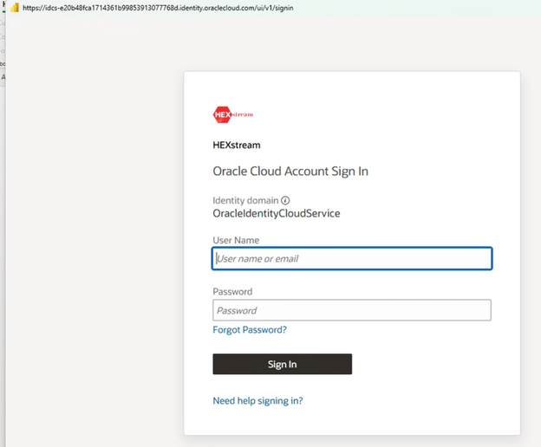Click the Oracle Cloud Account Sign In heading
Image resolution: width=541 pixels, height=447 pixels.
(x=290, y=172)
